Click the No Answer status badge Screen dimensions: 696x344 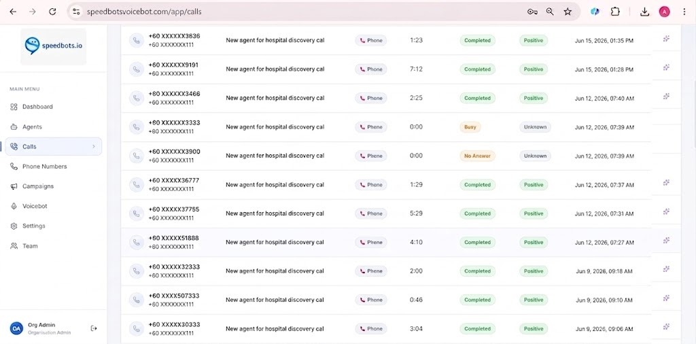pyautogui.click(x=477, y=156)
